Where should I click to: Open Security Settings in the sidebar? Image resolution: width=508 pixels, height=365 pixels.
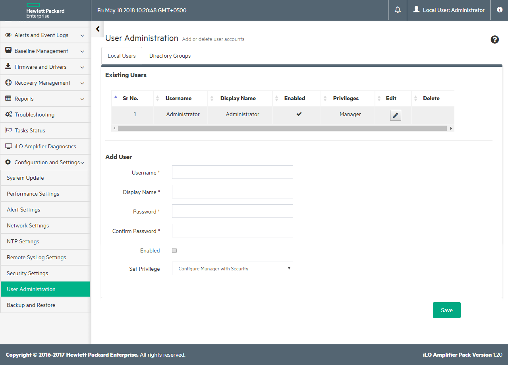coord(27,273)
